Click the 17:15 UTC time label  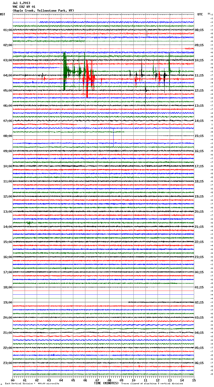tap(199, 166)
